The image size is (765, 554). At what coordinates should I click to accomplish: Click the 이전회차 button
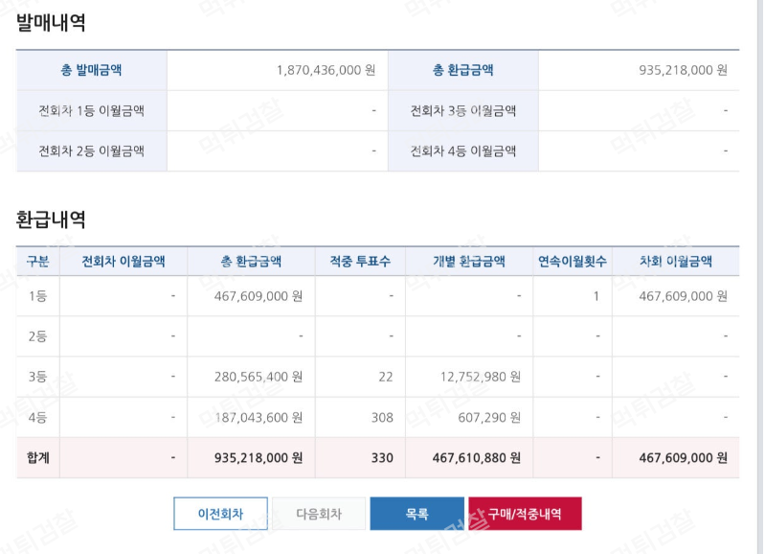click(220, 514)
